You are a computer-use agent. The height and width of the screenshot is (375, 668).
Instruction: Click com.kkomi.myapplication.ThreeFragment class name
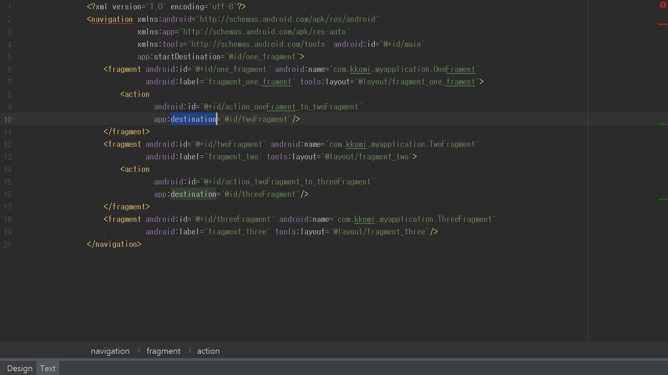(415, 219)
